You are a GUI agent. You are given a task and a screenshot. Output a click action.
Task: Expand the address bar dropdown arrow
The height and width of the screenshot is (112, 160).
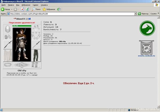135,14
